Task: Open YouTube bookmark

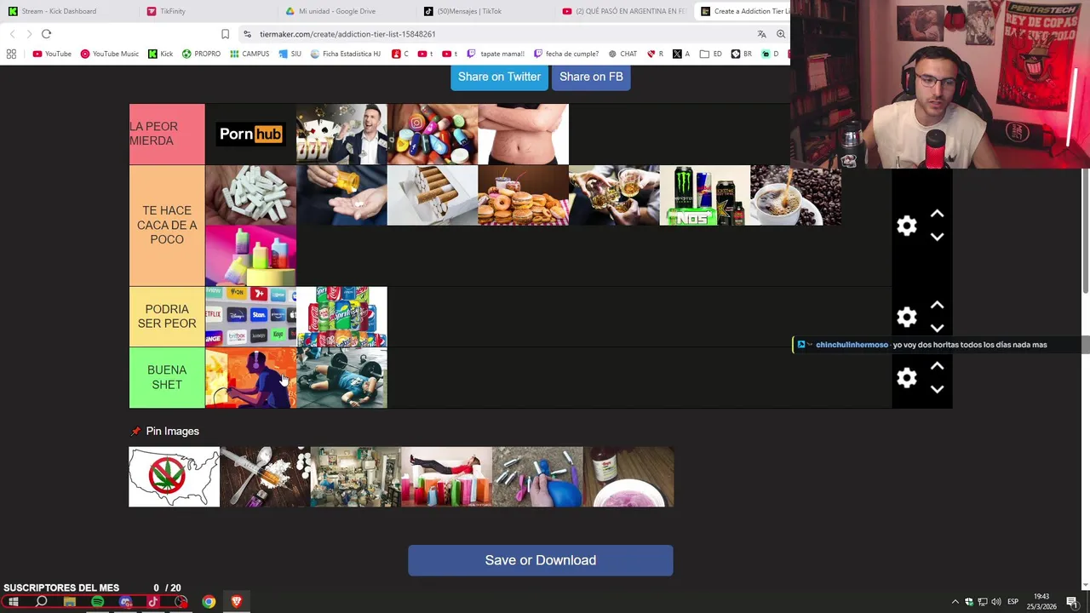Action: [52, 54]
